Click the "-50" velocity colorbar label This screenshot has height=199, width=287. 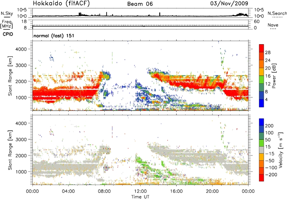coord(269,161)
